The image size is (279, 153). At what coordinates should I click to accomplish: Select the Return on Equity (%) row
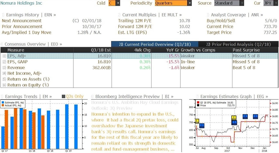[x=139, y=85]
